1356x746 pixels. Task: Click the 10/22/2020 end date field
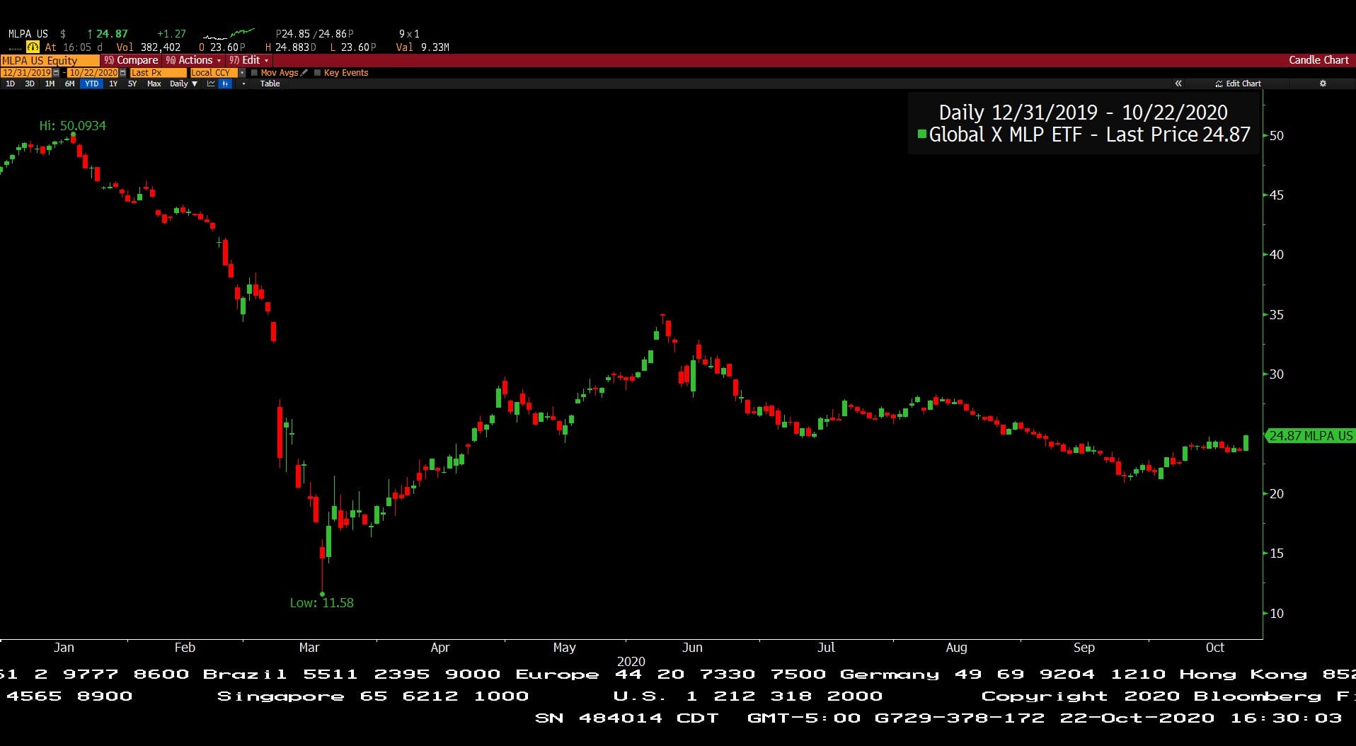[93, 72]
